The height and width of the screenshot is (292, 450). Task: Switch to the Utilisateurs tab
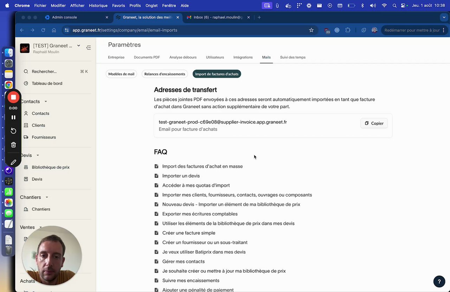click(x=215, y=57)
